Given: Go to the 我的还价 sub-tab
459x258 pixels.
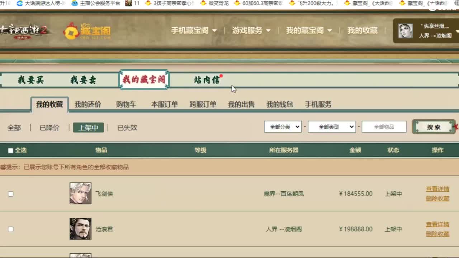Looking at the screenshot, I should click(88, 104).
